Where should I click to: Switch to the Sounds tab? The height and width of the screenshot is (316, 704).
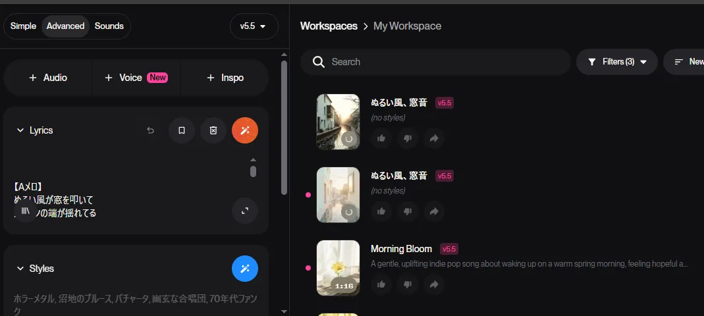[109, 26]
